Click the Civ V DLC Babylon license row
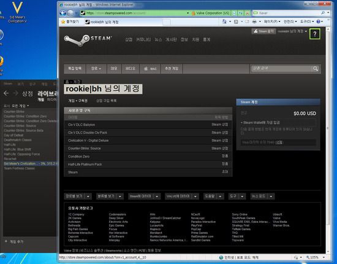337x264 pixels. (x=148, y=125)
